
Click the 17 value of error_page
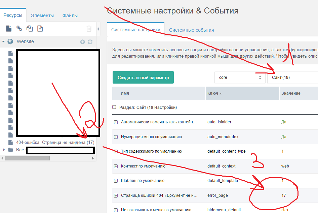pyautogui.click(x=283, y=195)
